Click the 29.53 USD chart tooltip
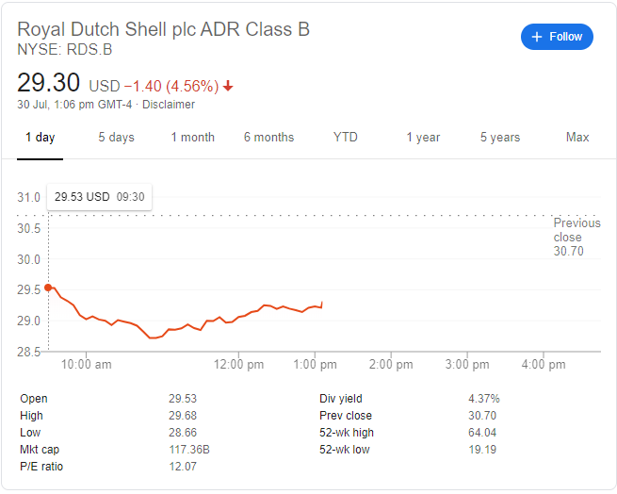This screenshot has width=617, height=494. tap(99, 197)
